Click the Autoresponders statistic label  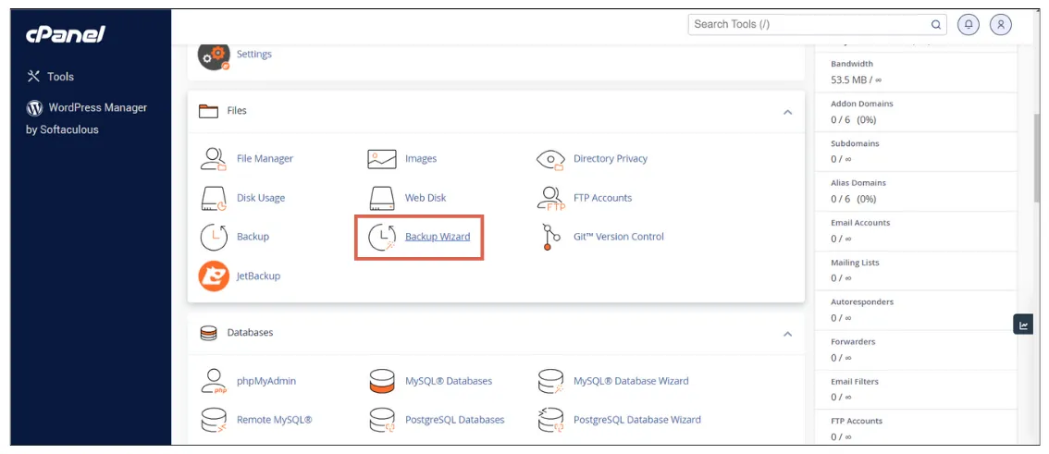(862, 302)
